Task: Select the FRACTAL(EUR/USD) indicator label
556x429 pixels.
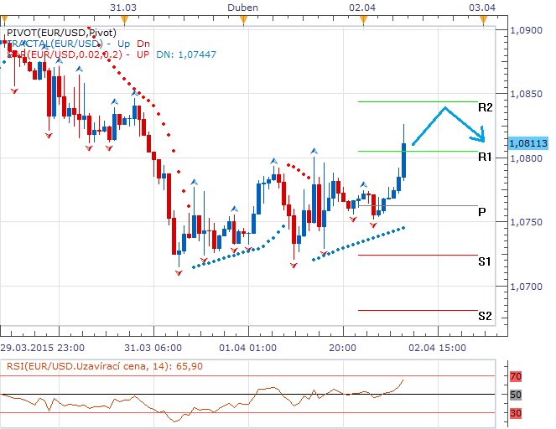Action: point(55,43)
